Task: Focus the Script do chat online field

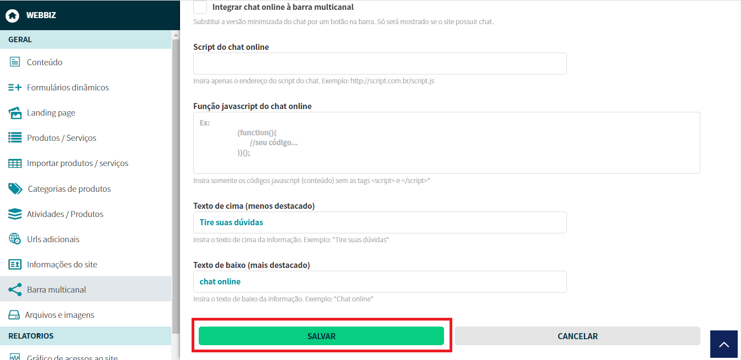Action: (x=380, y=64)
